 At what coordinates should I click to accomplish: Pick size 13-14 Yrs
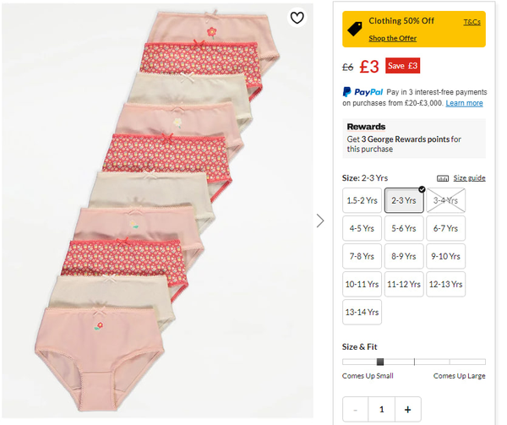(362, 312)
